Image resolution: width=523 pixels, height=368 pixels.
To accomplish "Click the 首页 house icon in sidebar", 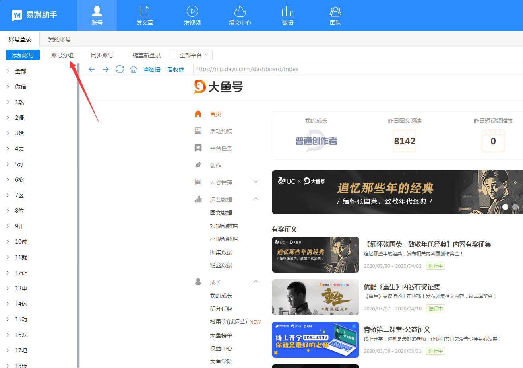I will 198,114.
